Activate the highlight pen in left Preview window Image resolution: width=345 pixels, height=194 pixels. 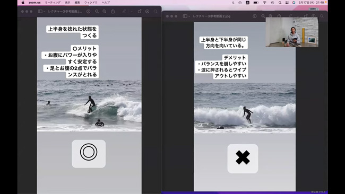124,11
